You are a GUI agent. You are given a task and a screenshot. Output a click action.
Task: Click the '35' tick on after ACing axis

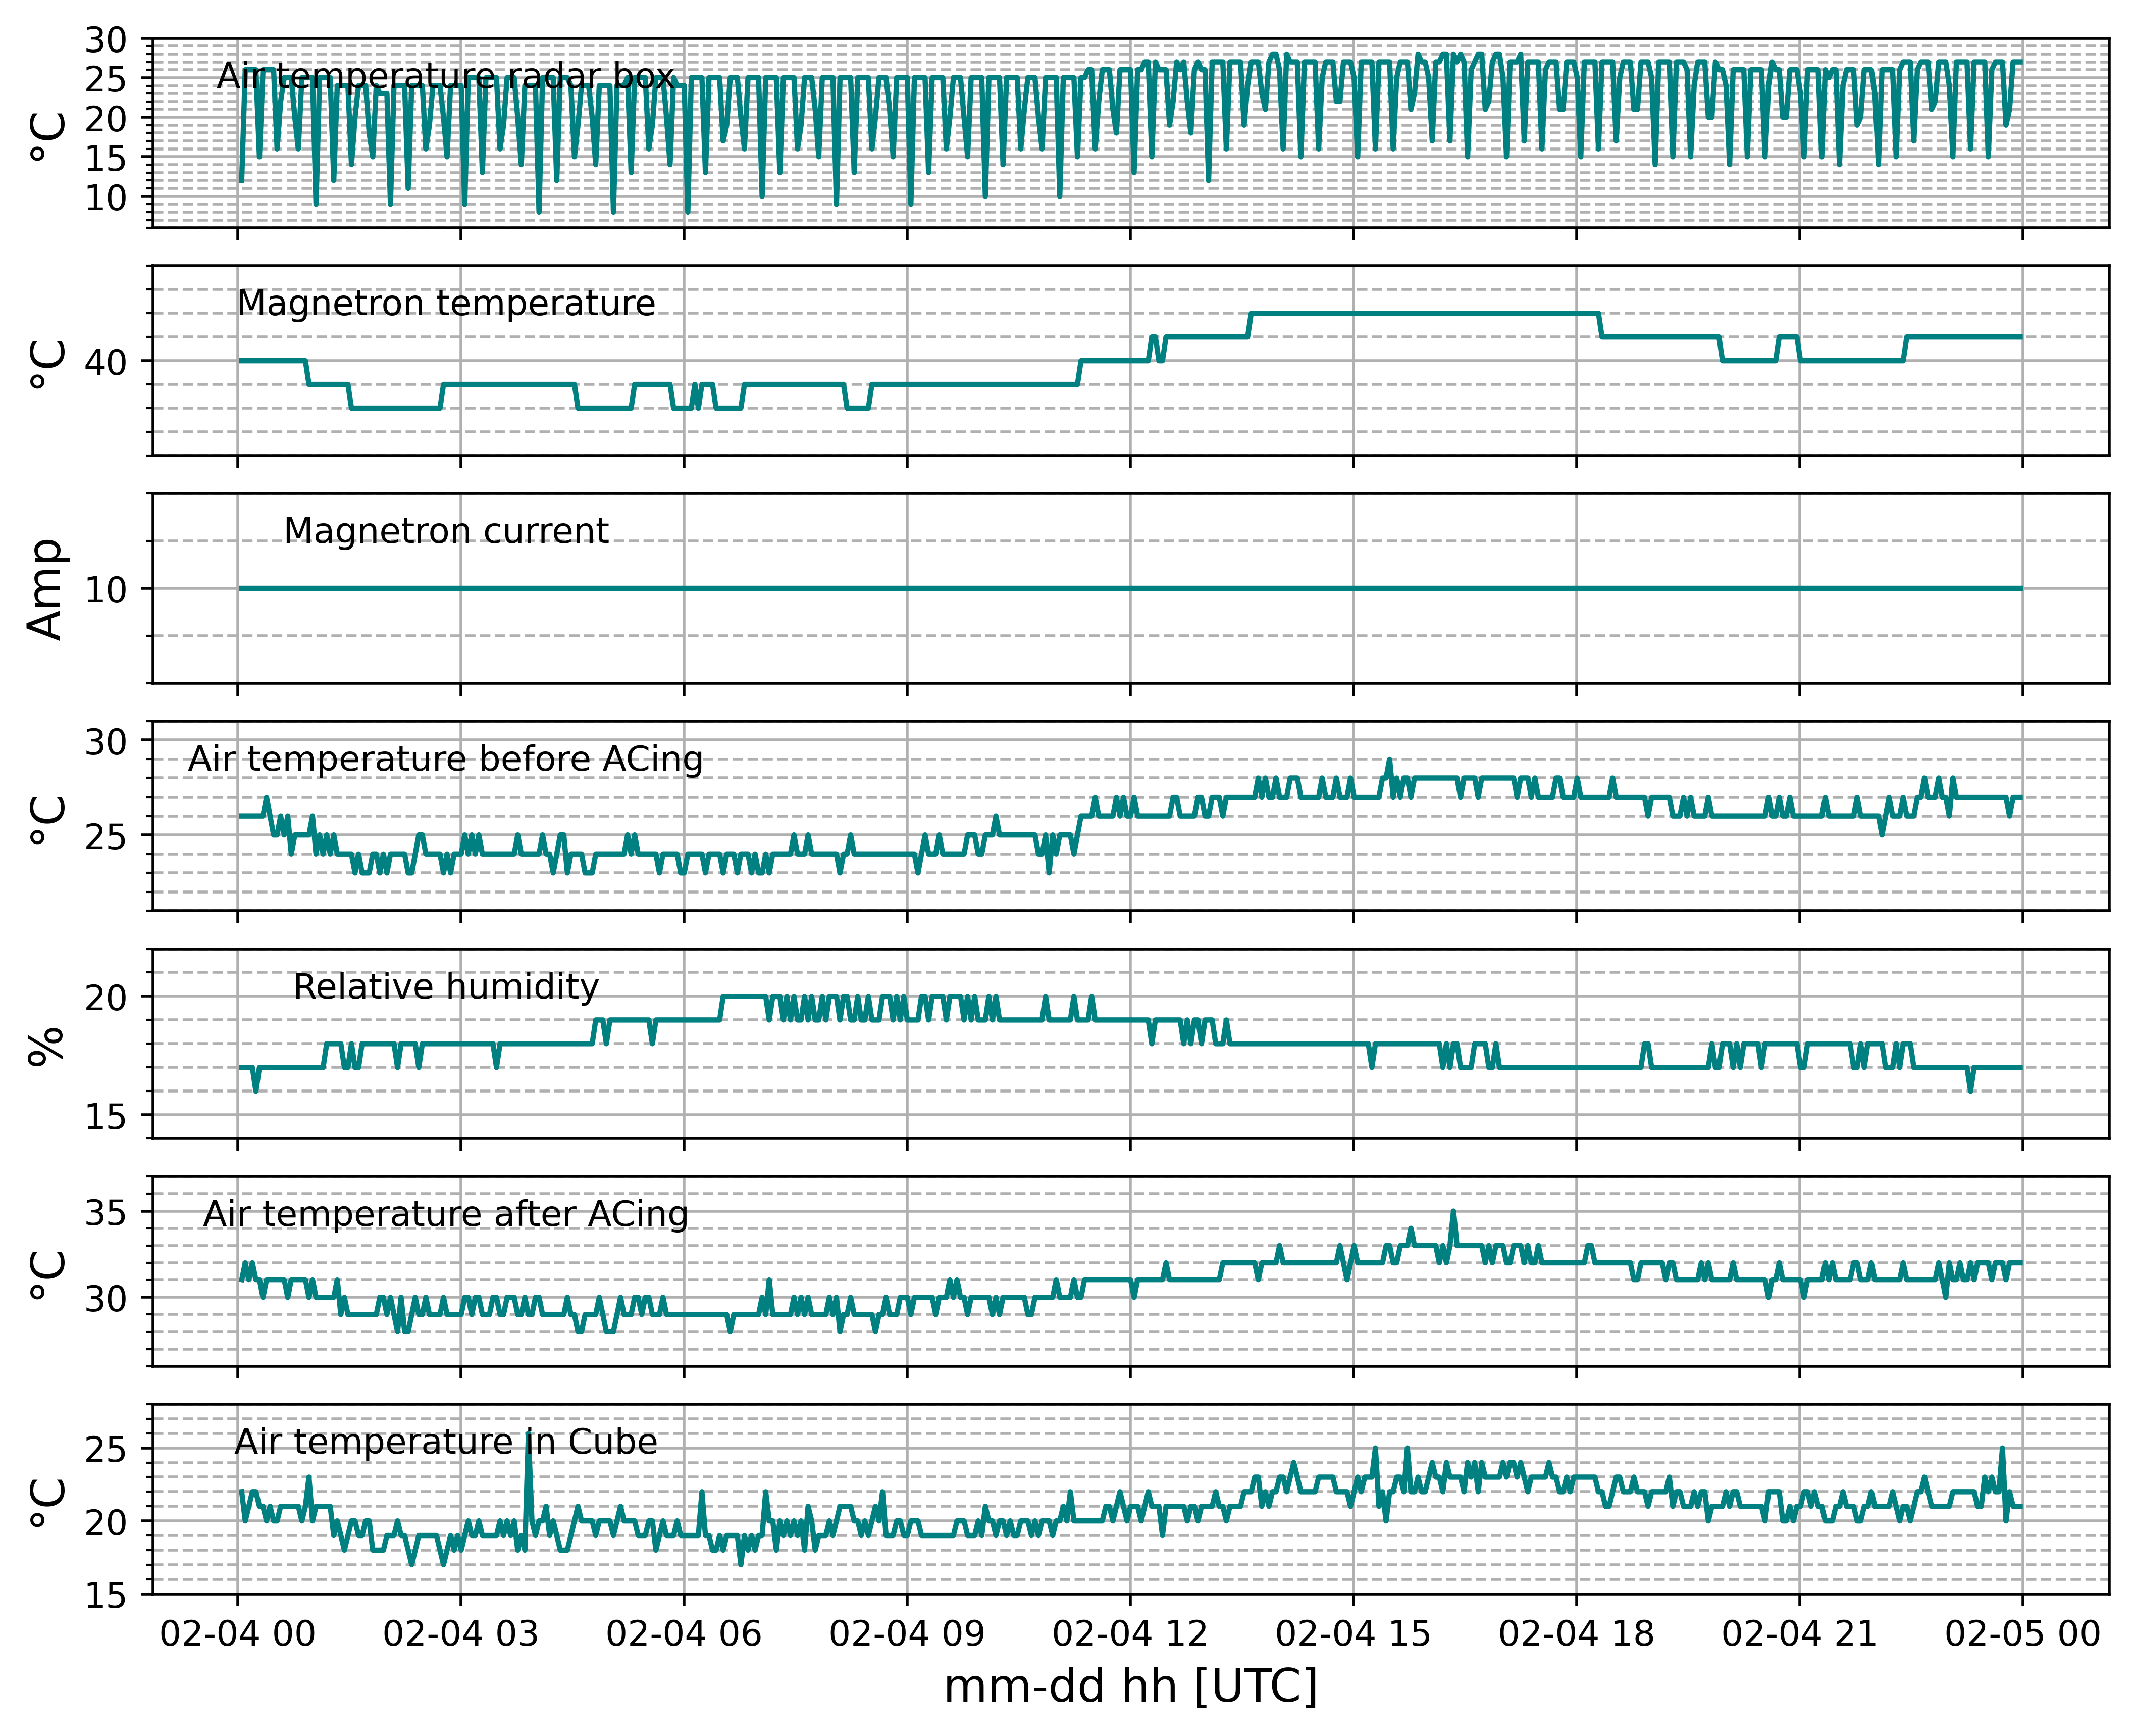[106, 1213]
